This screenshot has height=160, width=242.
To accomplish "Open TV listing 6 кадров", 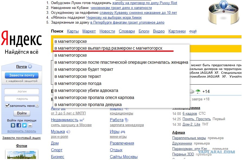I will pos(190,114).
